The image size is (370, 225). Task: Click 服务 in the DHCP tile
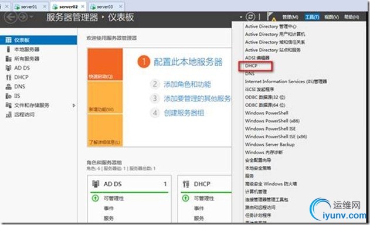(199, 219)
